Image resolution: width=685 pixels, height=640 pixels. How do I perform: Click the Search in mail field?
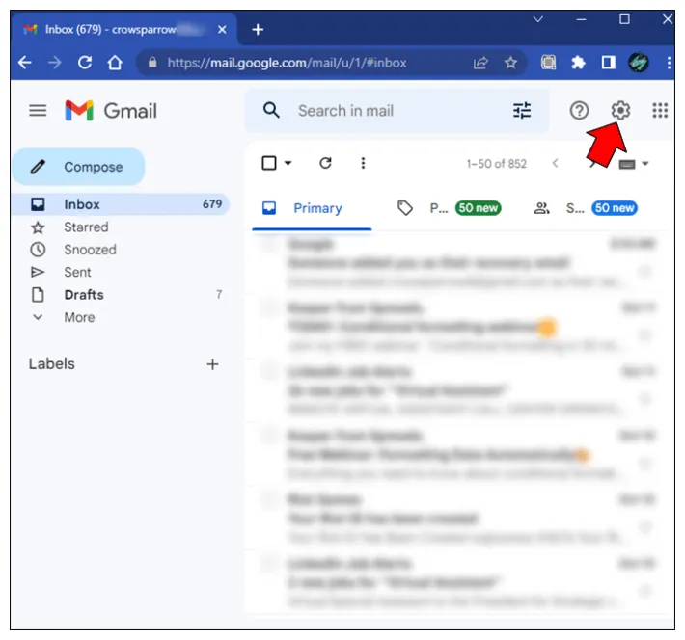click(397, 111)
